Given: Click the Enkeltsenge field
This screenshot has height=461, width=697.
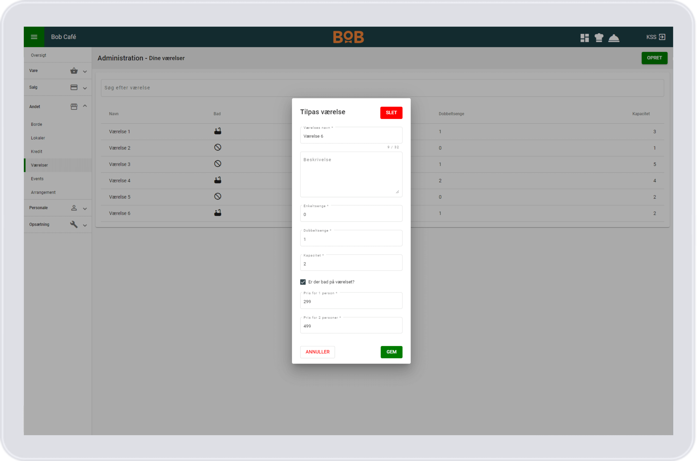Looking at the screenshot, I should [351, 213].
